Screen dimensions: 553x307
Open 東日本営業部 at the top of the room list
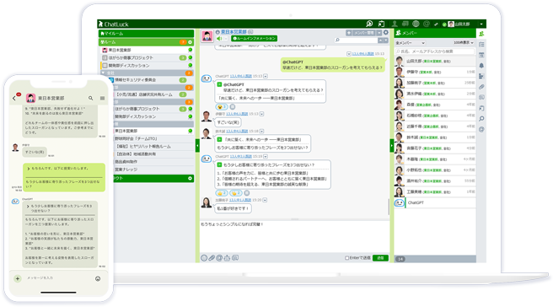click(147, 50)
